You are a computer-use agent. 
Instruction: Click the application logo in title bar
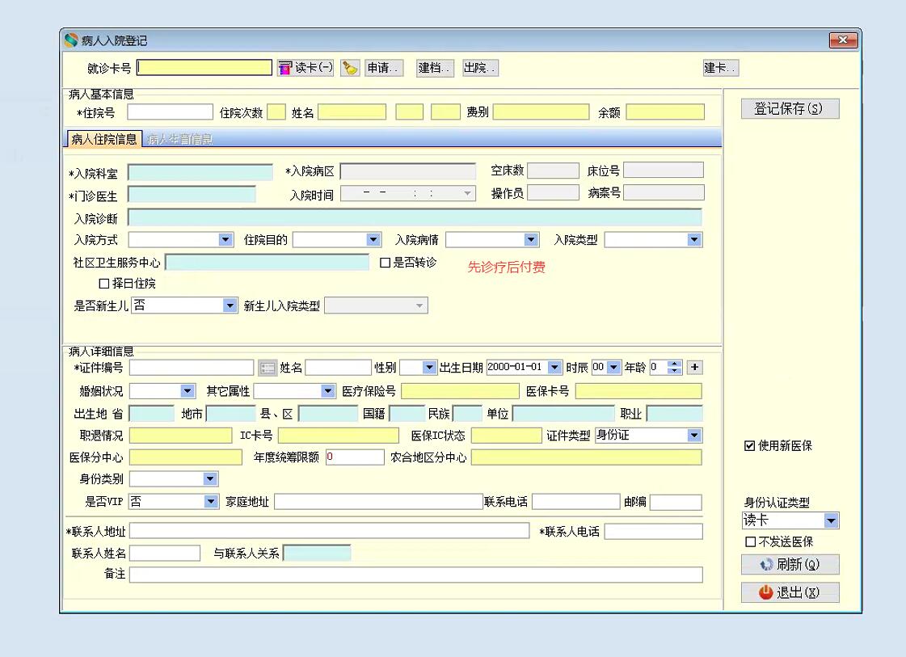(71, 40)
